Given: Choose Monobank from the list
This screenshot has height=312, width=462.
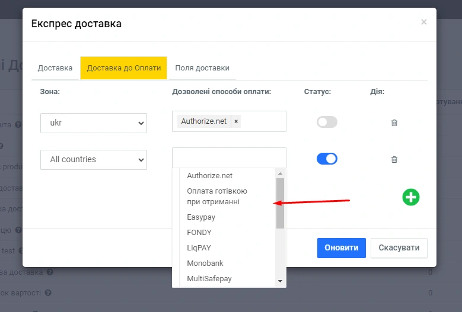Looking at the screenshot, I should tap(205, 263).
